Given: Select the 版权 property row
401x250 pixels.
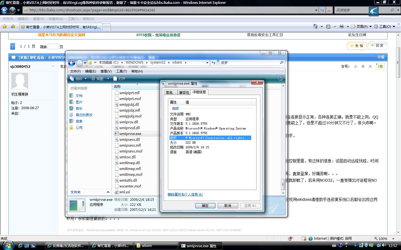Looking at the screenshot, I should [x=210, y=138].
